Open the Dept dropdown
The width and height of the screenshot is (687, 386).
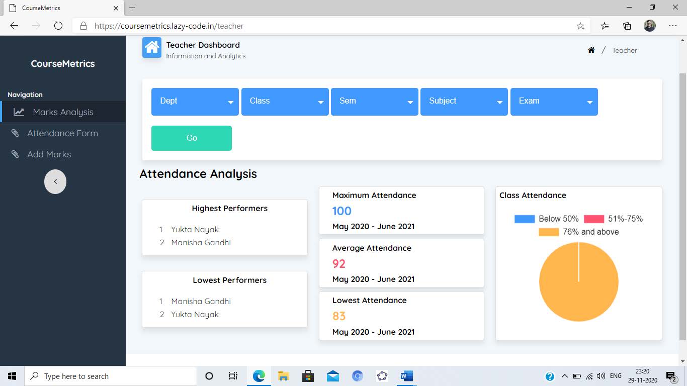(195, 102)
